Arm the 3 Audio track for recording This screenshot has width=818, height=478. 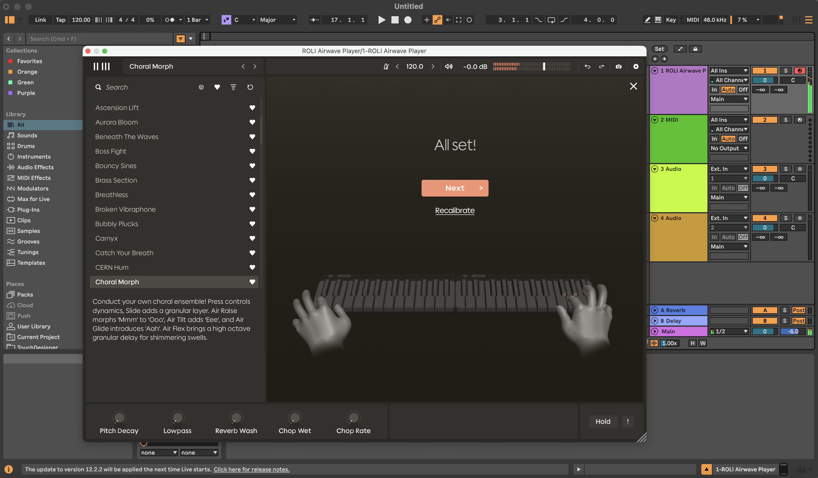(800, 169)
